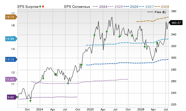Click the 11 label on the EPS axis
The width and height of the screenshot is (186, 111).
(x=13, y=84)
